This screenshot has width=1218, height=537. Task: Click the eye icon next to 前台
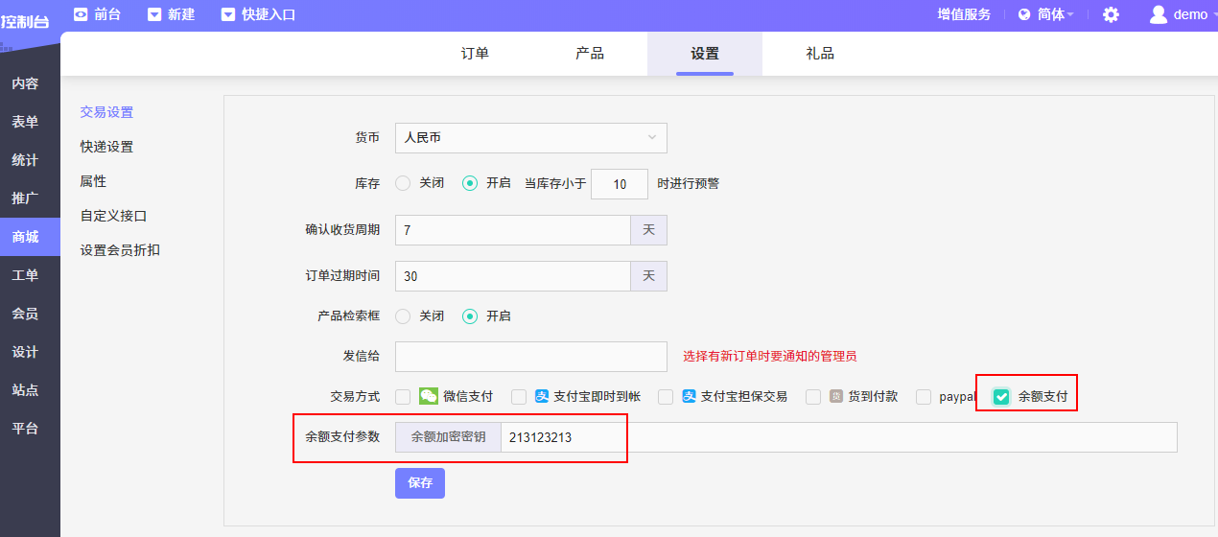tap(81, 14)
